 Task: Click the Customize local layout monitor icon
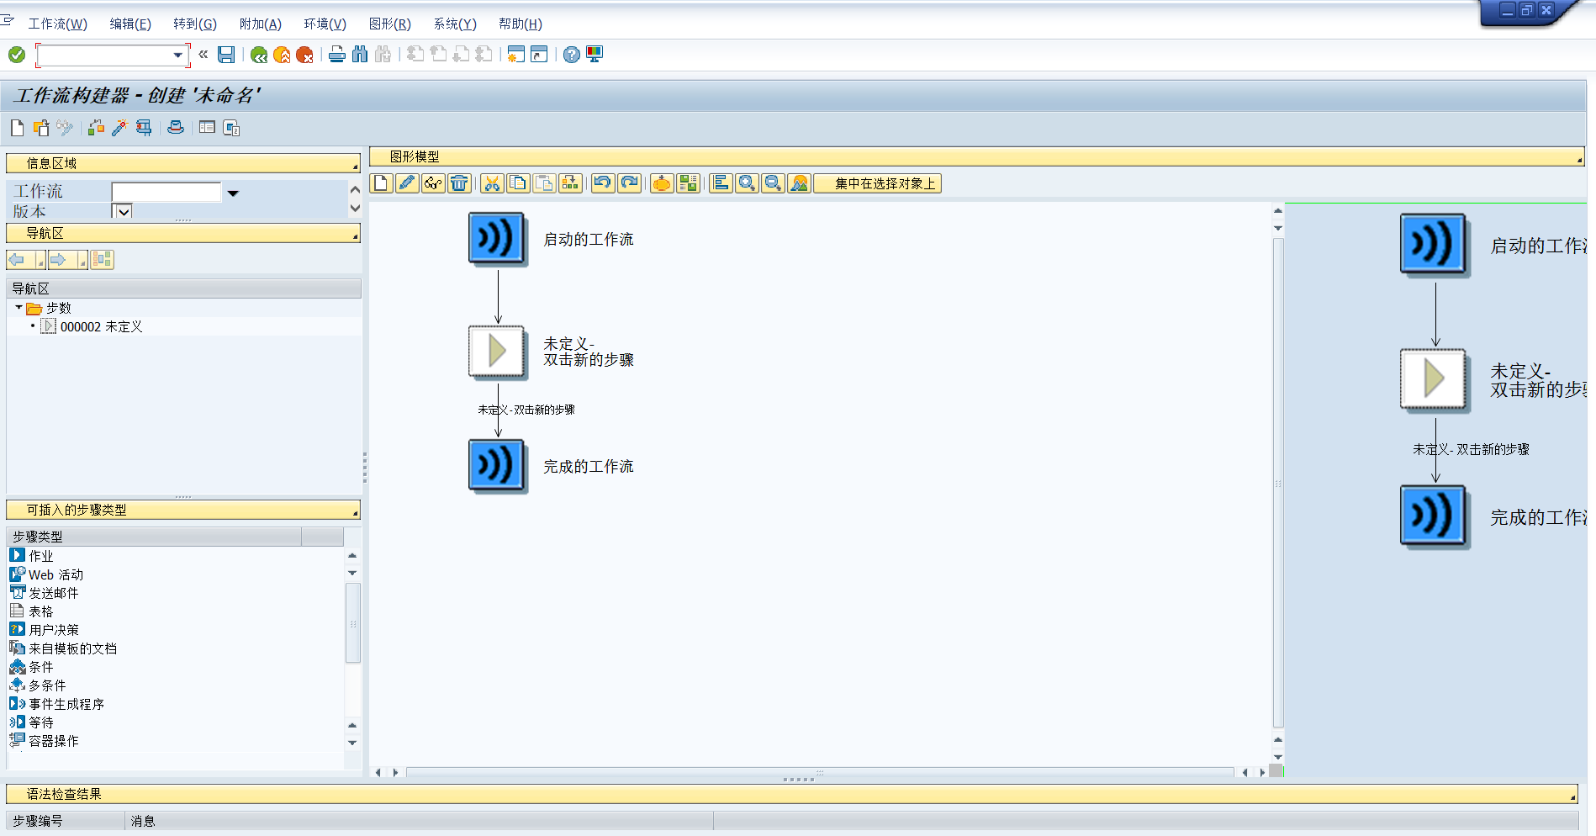point(595,55)
